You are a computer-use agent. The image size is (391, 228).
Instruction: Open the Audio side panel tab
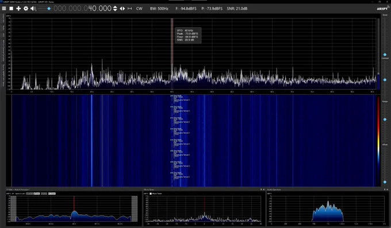3,28
